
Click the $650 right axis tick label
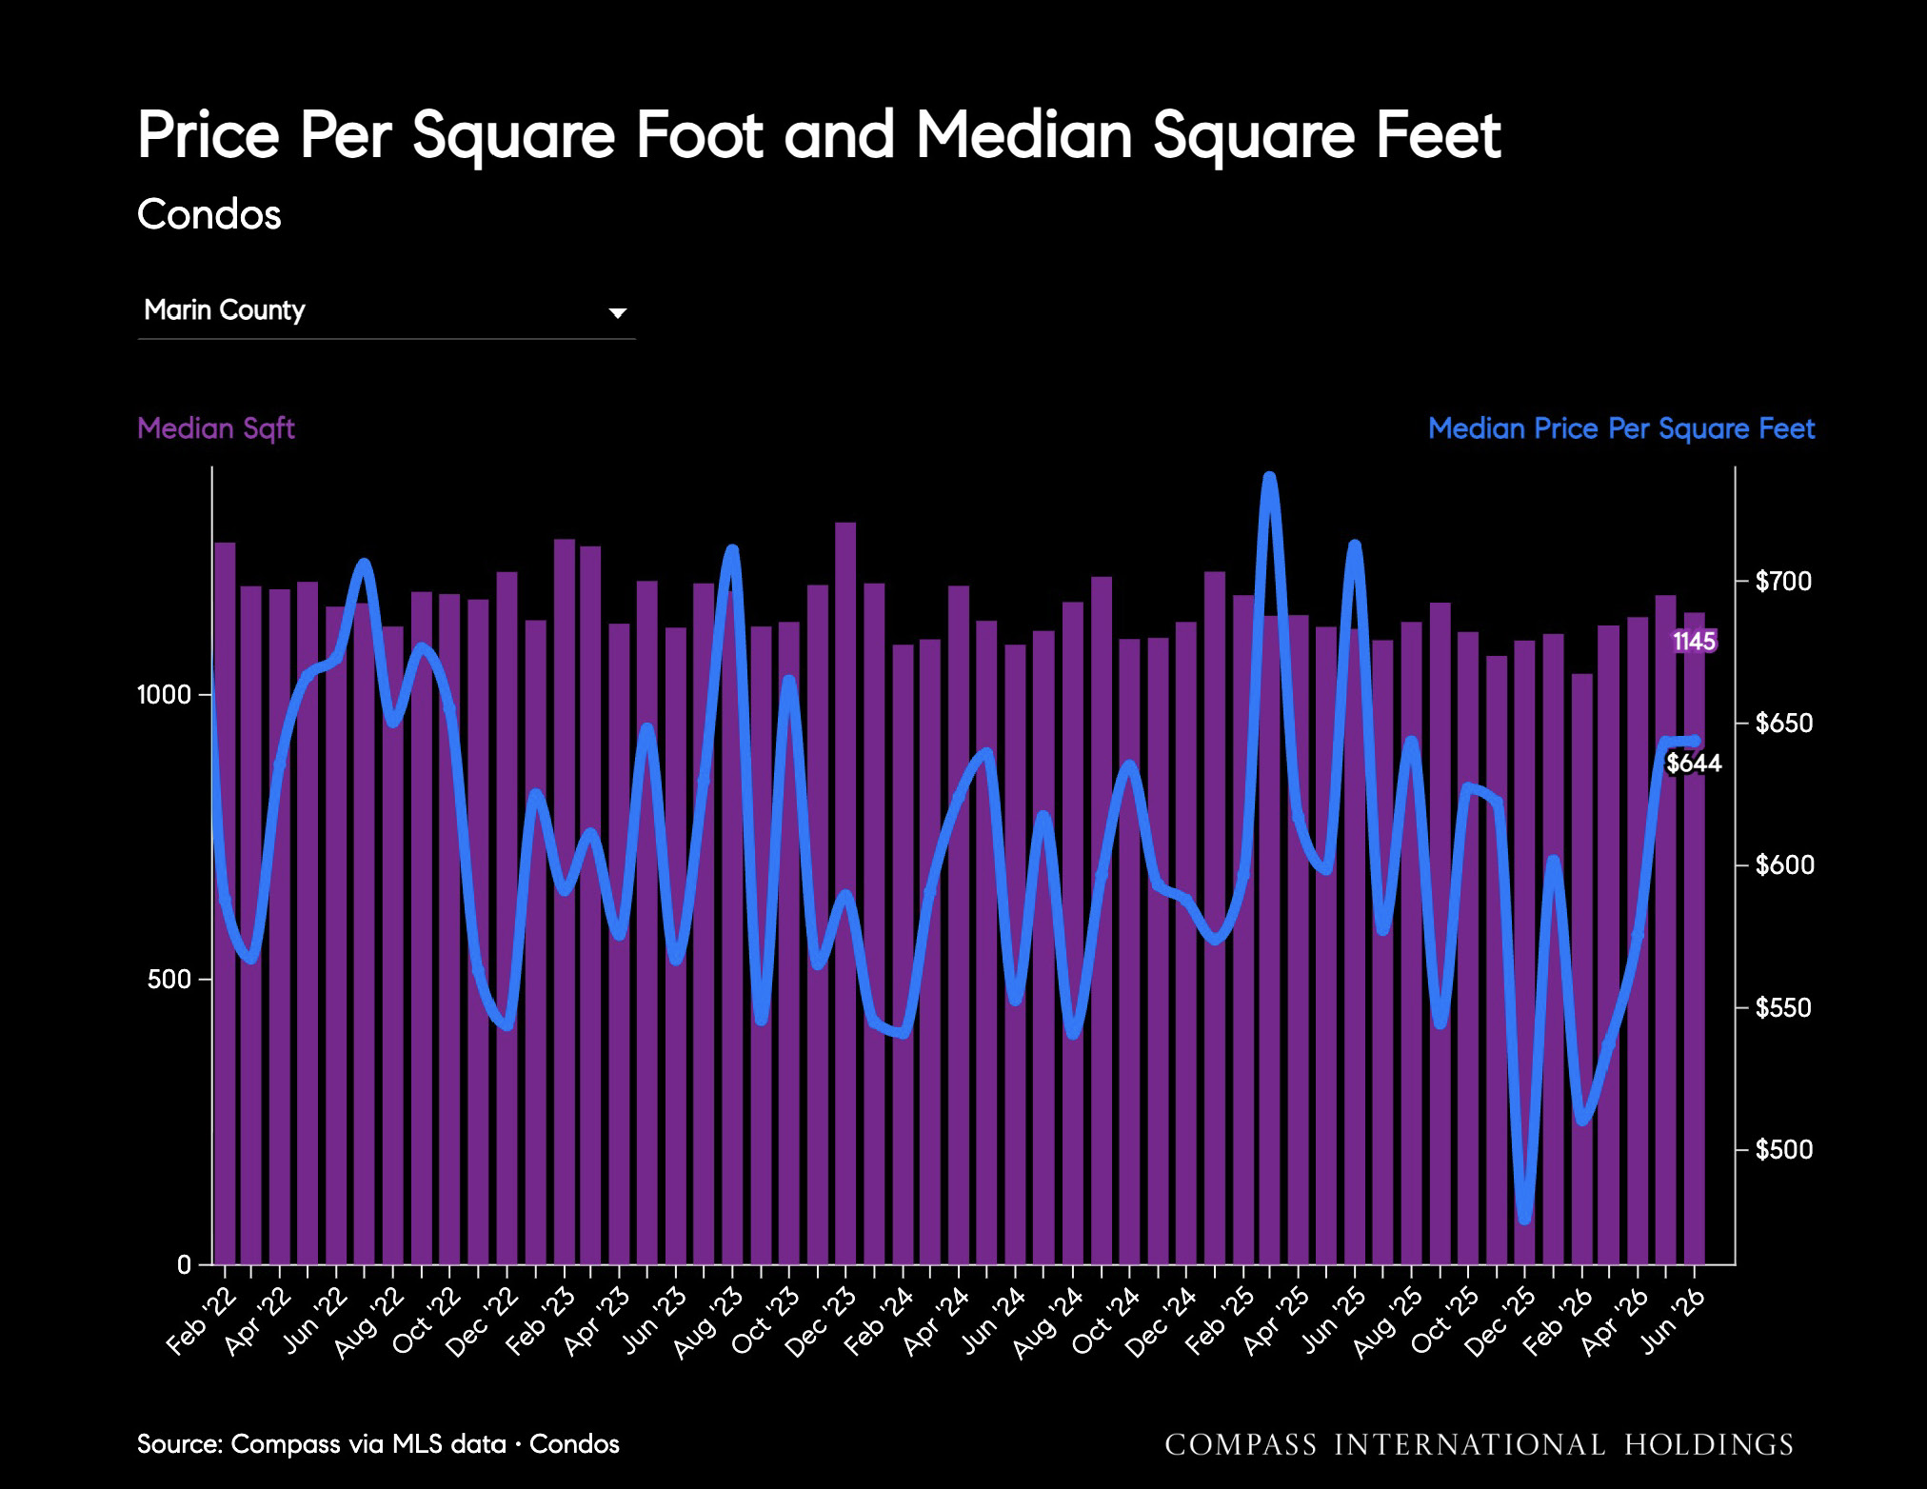tap(1784, 724)
